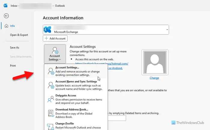
Task: Click the 'Account Information' heading text
Action: pos(63,18)
